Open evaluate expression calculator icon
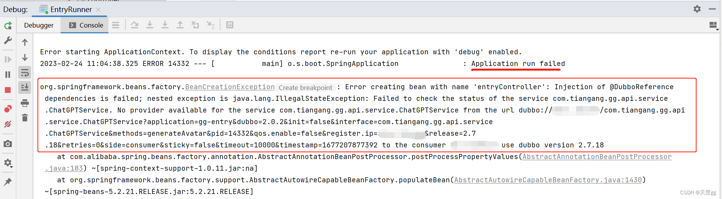Screen dimensions: 722x199 point(230,25)
